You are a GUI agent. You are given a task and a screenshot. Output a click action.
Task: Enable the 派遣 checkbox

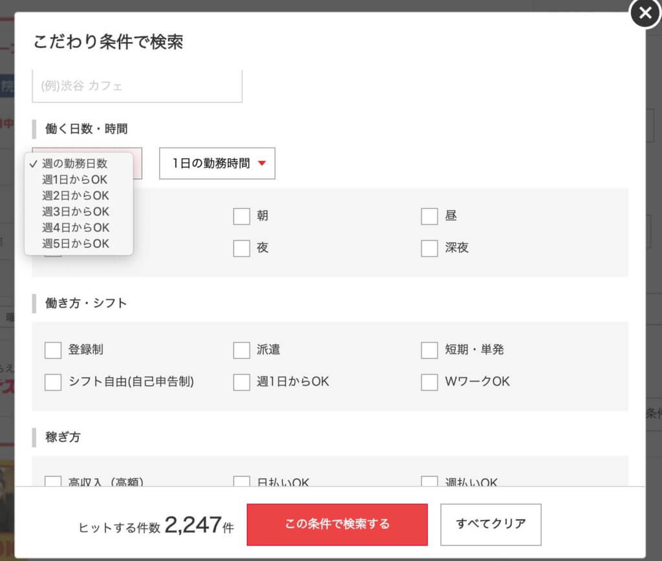(x=242, y=350)
